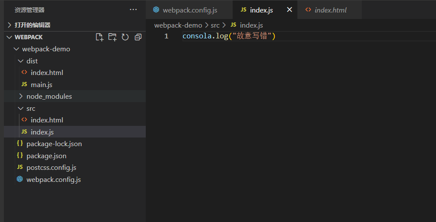Click the log method in code
Image resolution: width=436 pixels, height=222 pixels.
pyautogui.click(x=222, y=36)
